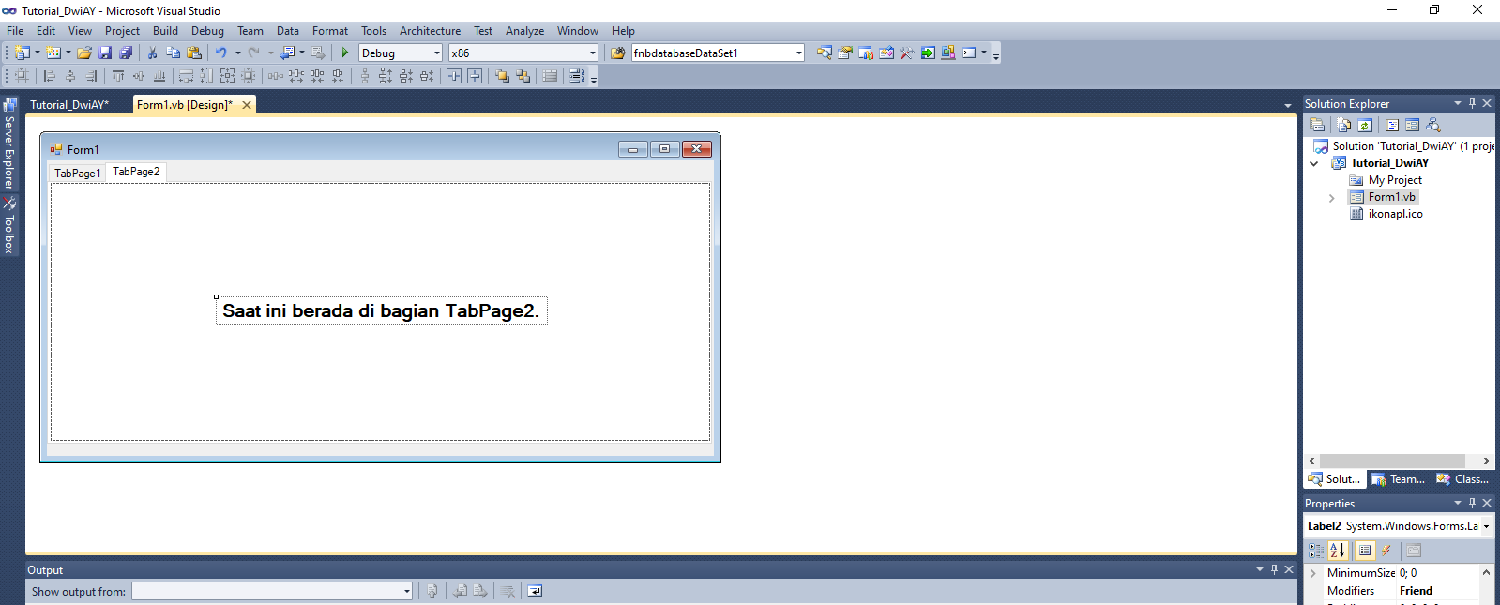Click Bring to Front layout icon
1500x605 pixels.
[x=502, y=76]
